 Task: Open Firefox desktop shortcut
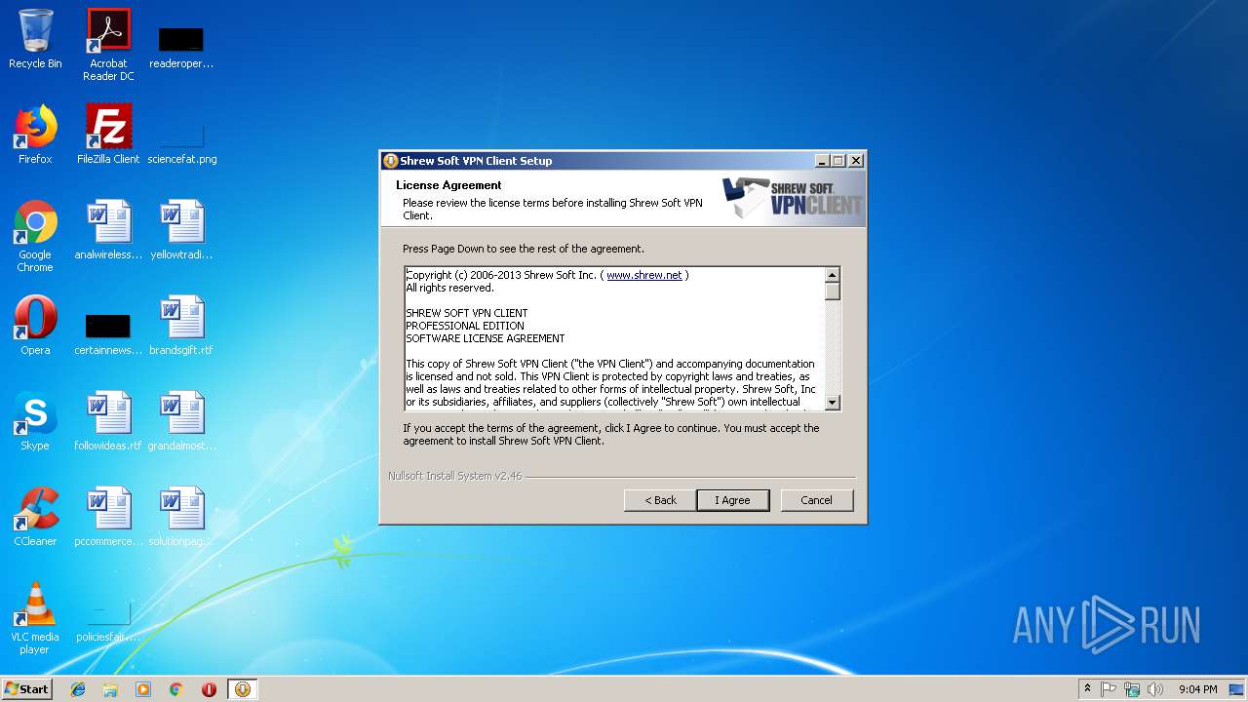[35, 135]
